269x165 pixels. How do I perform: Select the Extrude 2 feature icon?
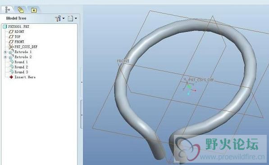[11, 57]
